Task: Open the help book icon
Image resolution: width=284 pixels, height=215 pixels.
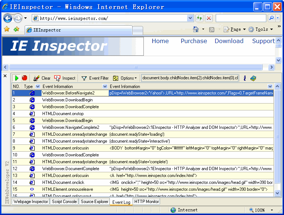Action: tap(253, 78)
